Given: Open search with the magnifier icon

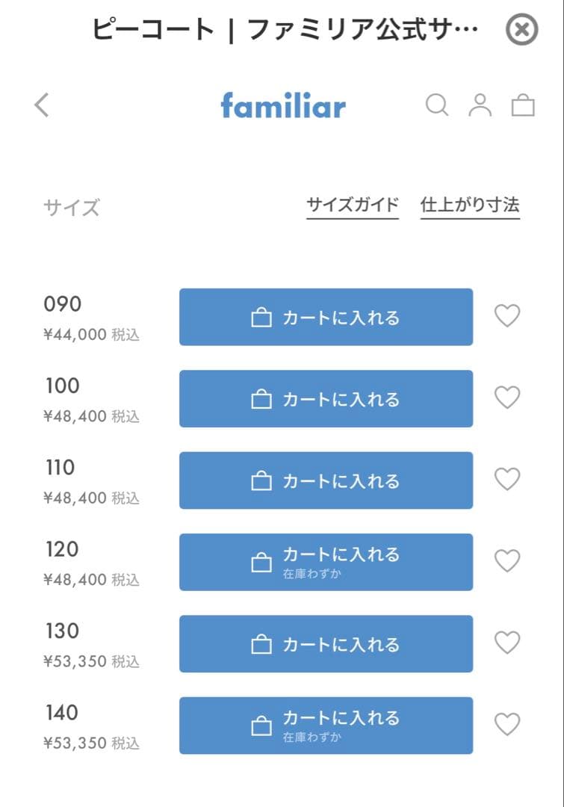Looking at the screenshot, I should [x=437, y=105].
